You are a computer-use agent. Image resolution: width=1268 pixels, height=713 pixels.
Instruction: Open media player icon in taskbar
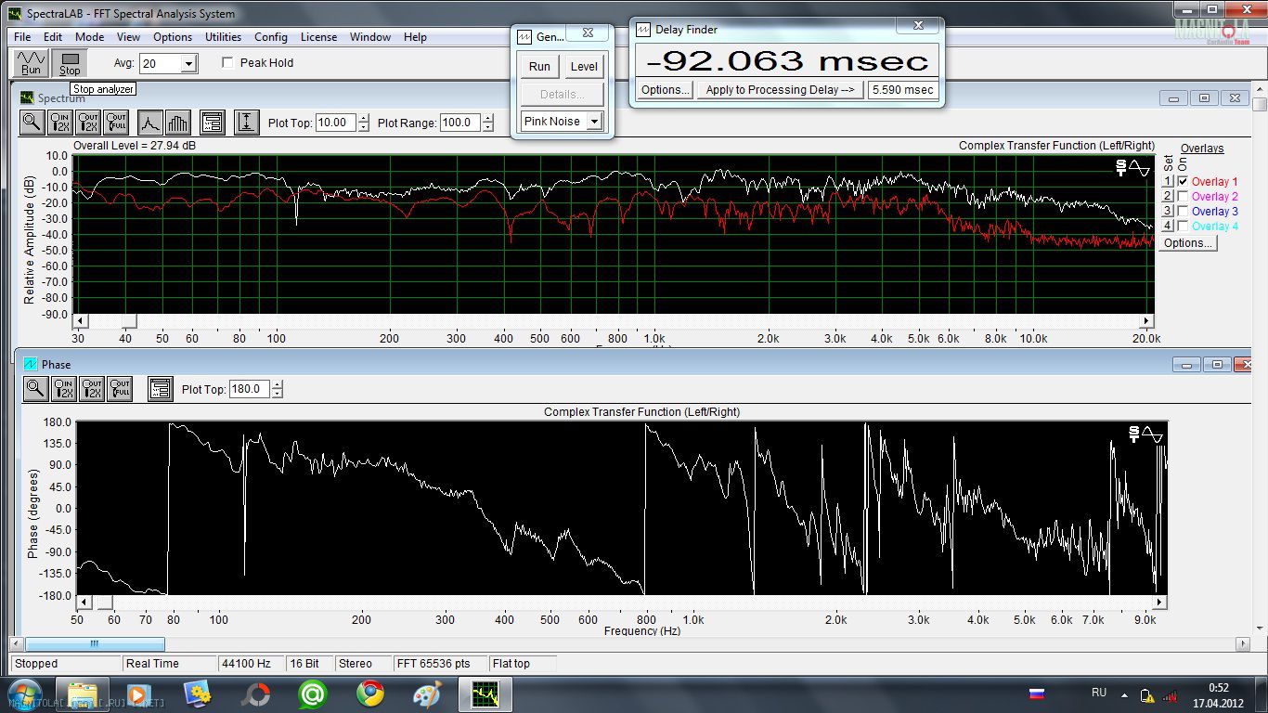pos(138,694)
